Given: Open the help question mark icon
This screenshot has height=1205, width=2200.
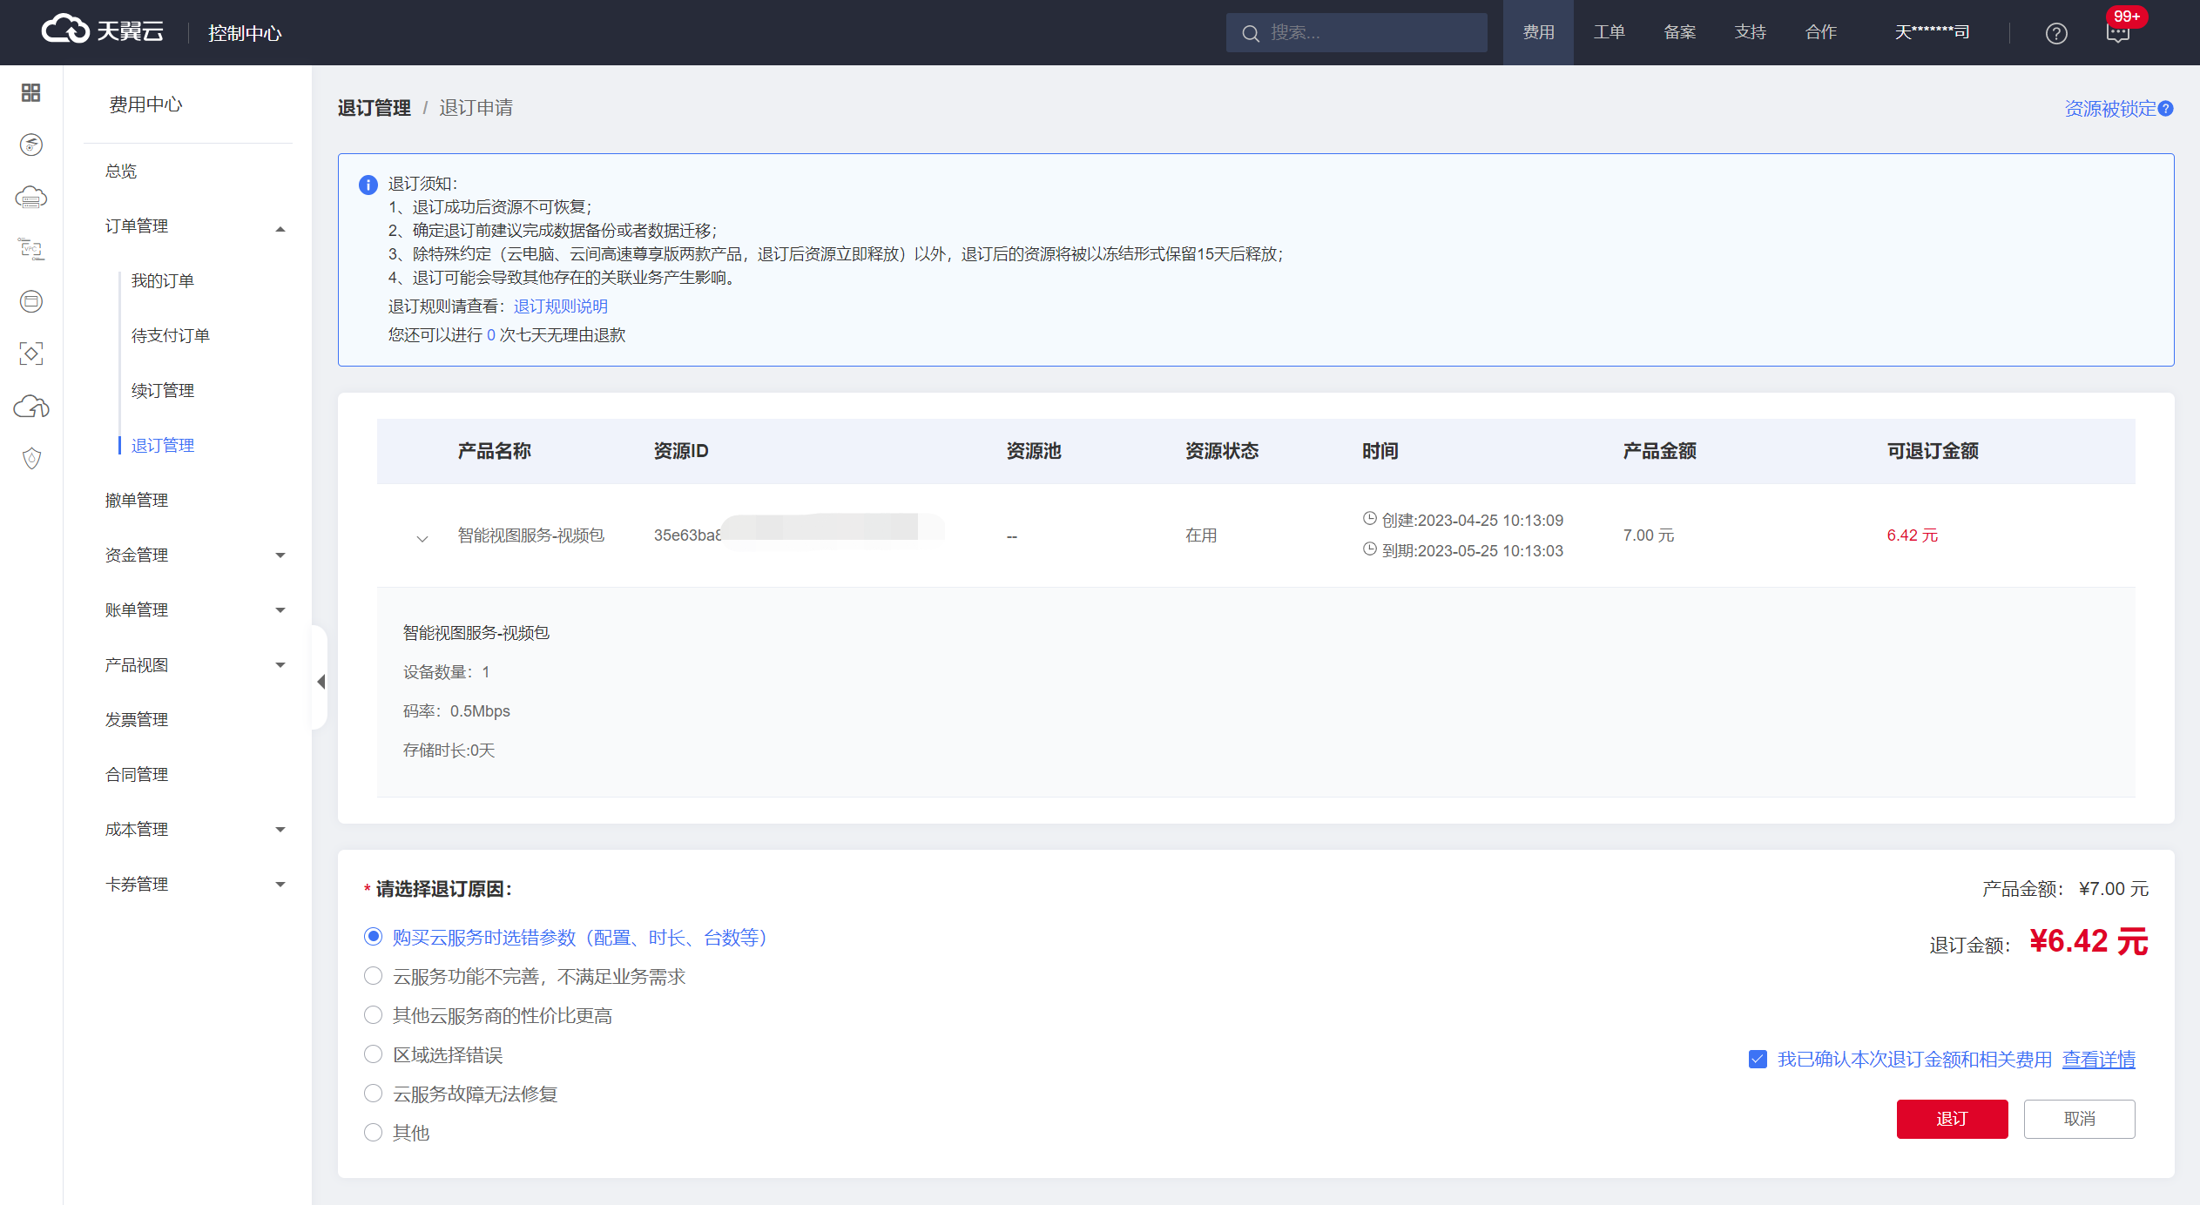Looking at the screenshot, I should [x=2056, y=33].
